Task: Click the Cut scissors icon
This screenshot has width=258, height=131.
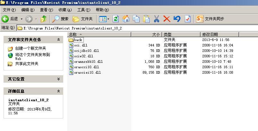Action: [x=157, y=19]
